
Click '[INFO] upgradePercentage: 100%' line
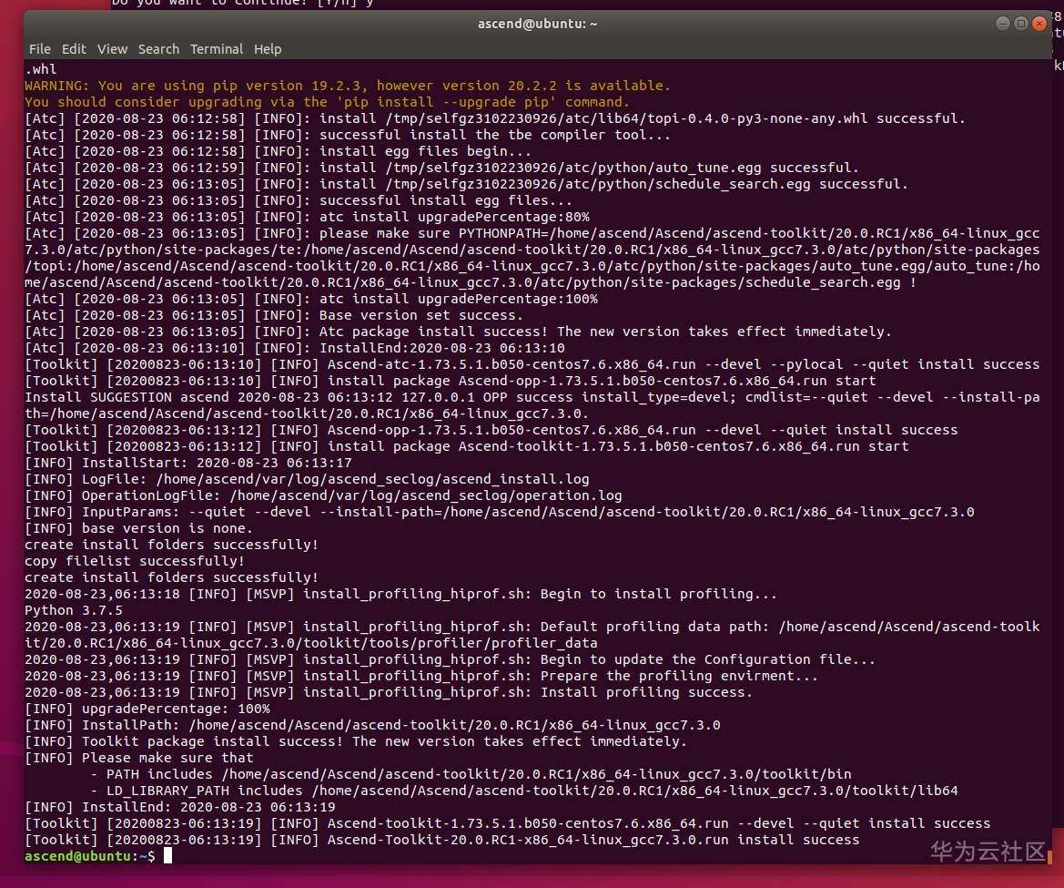147,708
